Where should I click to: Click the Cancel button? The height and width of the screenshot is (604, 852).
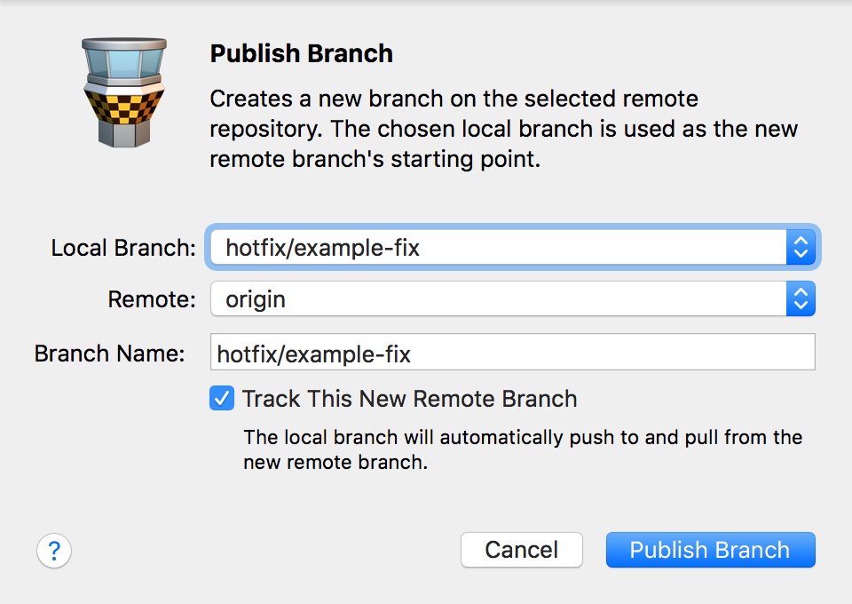pos(522,550)
